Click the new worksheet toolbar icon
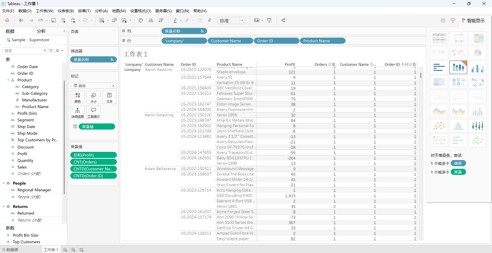 pos(102,20)
